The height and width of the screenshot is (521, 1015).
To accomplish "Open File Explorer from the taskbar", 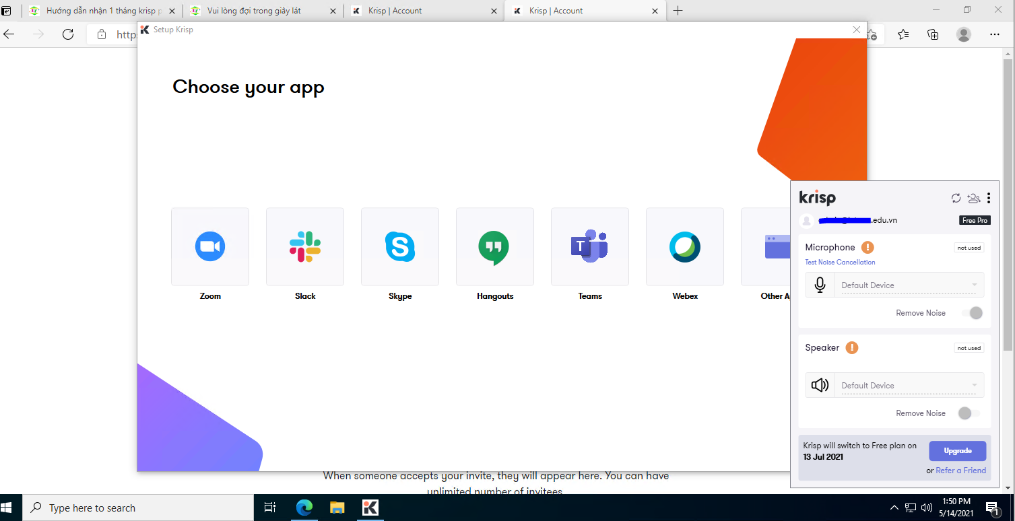I will coord(337,508).
